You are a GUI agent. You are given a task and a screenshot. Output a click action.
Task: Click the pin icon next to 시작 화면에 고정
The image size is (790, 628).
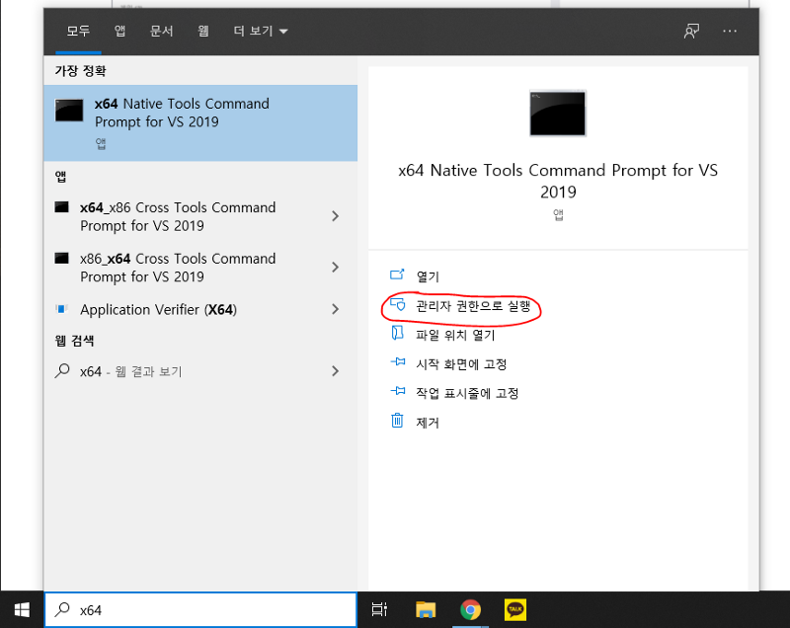(x=398, y=362)
